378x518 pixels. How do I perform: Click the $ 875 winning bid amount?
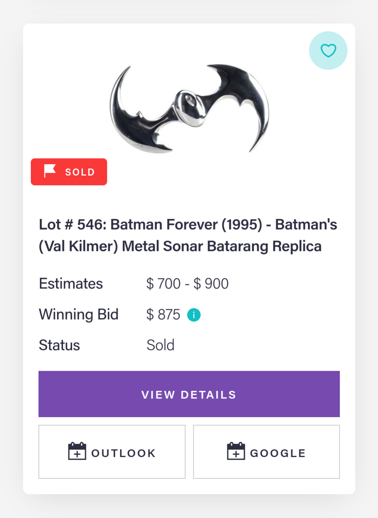pyautogui.click(x=163, y=314)
